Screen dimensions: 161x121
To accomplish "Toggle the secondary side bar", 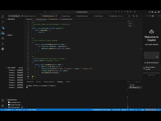I will click(158, 12).
